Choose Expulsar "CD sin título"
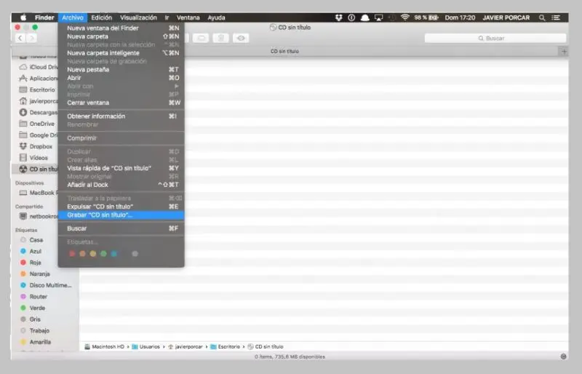Image resolution: width=582 pixels, height=374 pixels. pos(121,207)
